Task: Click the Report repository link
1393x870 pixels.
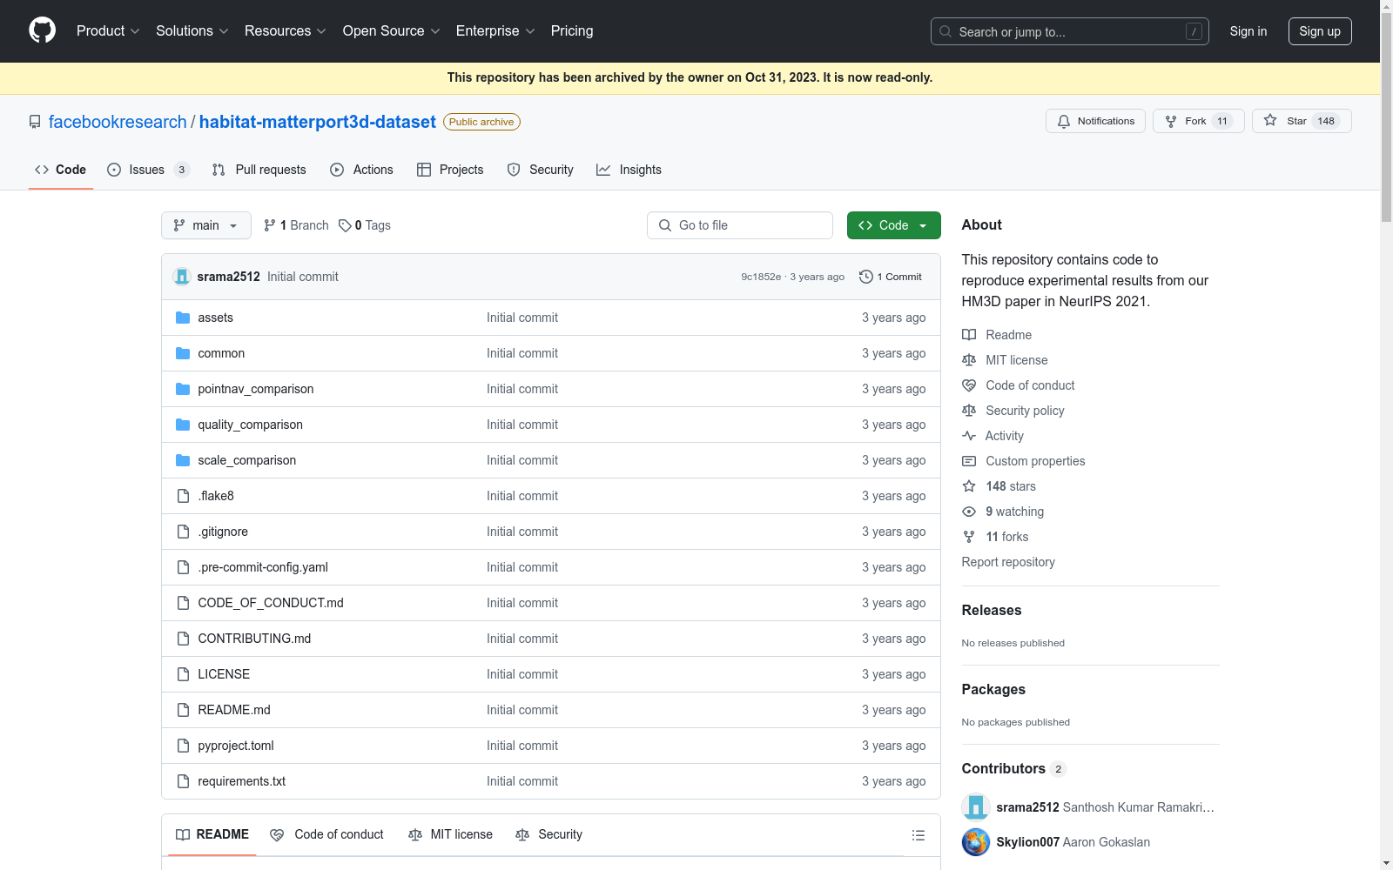Action: pos(1008,562)
